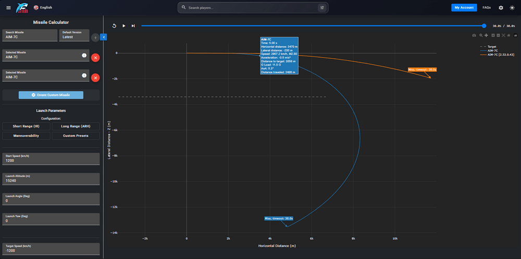Click the My Account button
Screen dimensions: 521x259
(464, 8)
